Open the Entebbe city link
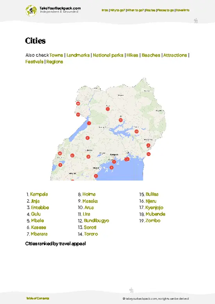This screenshot has height=304, width=215. [40, 207]
